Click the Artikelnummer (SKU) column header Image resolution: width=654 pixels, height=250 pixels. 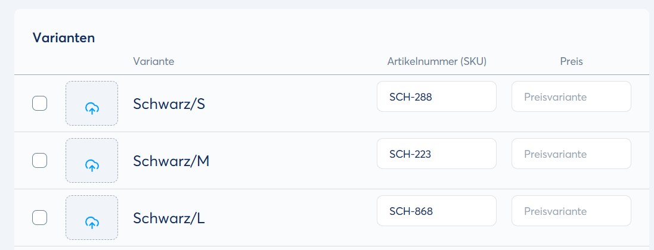pyautogui.click(x=437, y=61)
